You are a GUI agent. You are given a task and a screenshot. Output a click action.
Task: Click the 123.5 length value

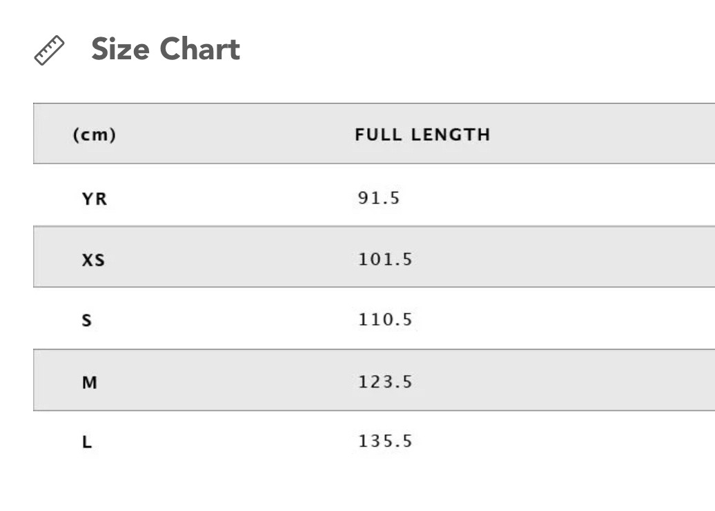pyautogui.click(x=385, y=381)
